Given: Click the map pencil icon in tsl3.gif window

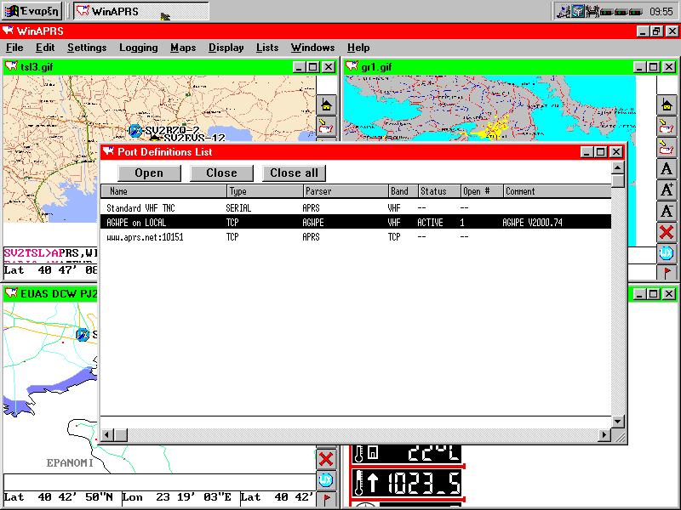Looking at the screenshot, I should (x=326, y=126).
